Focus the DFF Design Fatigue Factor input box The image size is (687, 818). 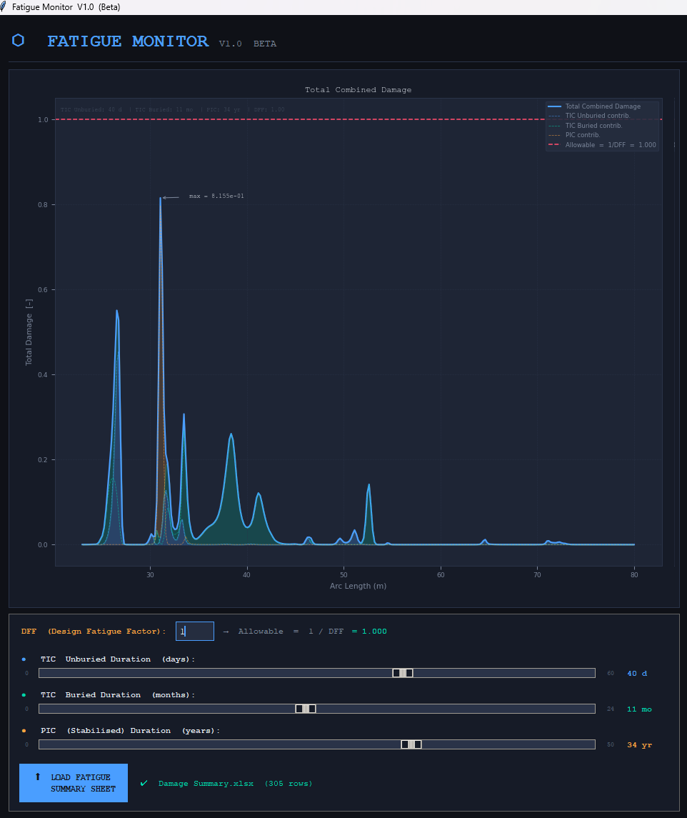pyautogui.click(x=195, y=632)
